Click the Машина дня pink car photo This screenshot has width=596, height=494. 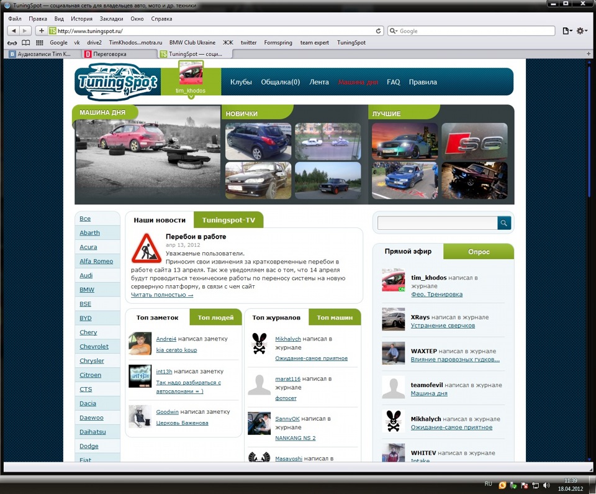[x=148, y=155]
